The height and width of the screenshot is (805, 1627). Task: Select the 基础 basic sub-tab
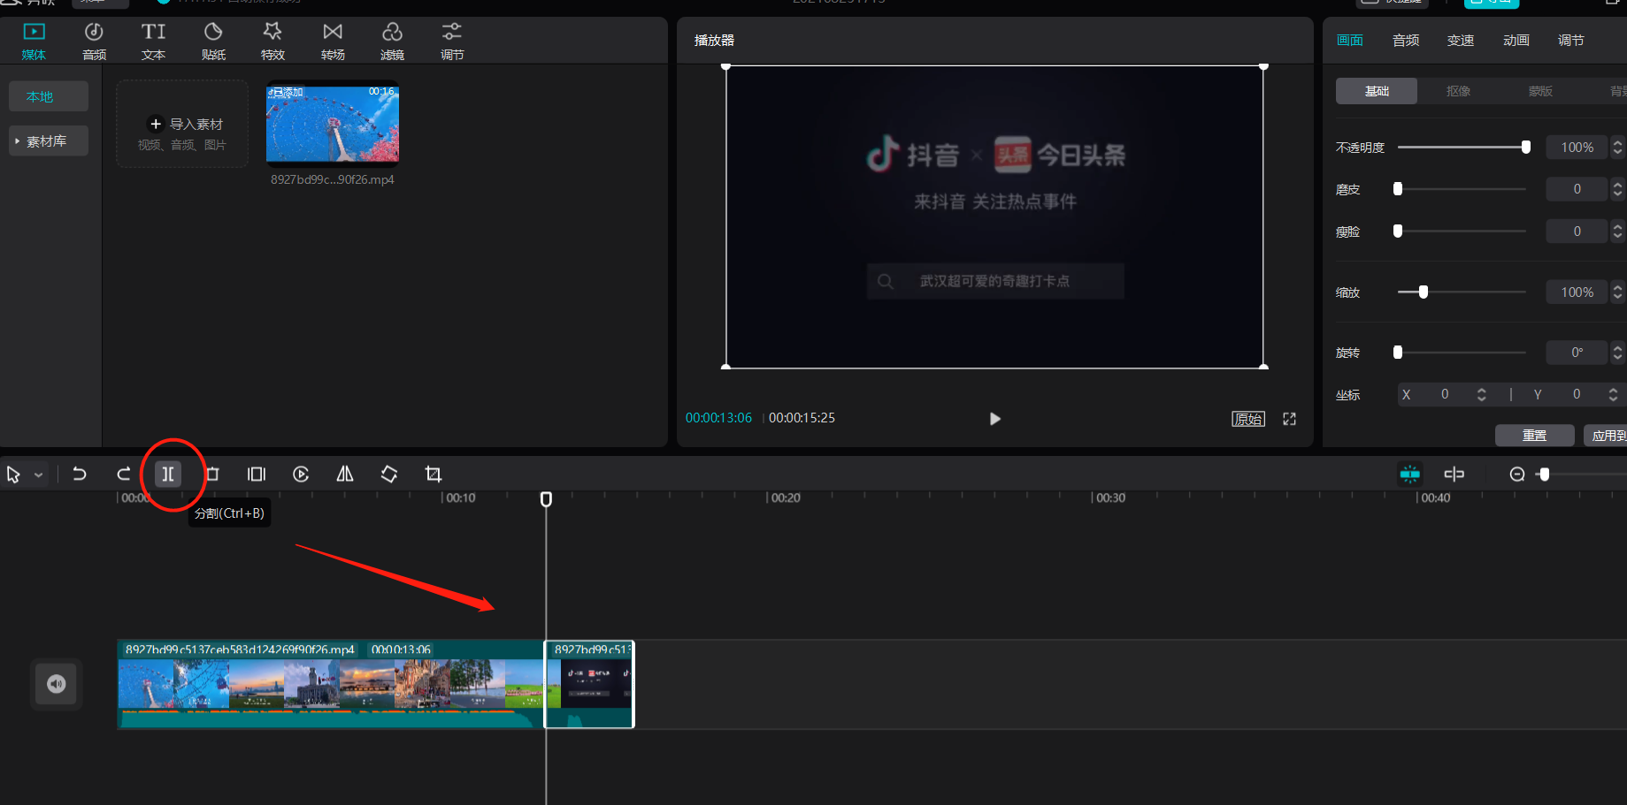pos(1377,91)
